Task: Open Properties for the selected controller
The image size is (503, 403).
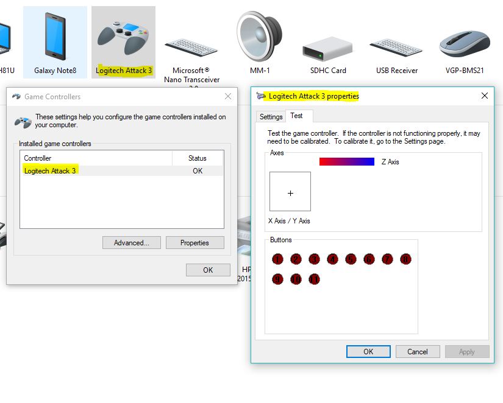Action: tap(194, 243)
